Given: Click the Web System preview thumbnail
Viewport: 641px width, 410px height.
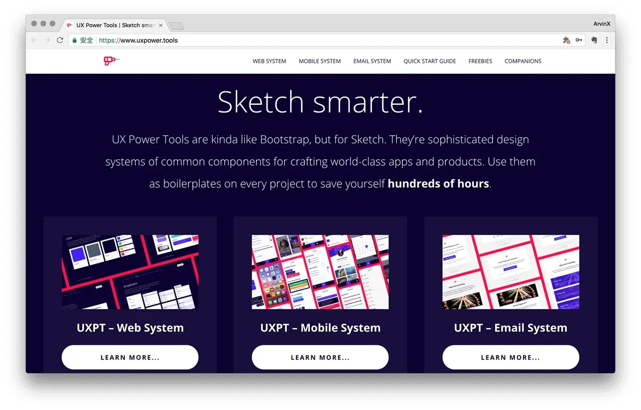Looking at the screenshot, I should (x=130, y=272).
